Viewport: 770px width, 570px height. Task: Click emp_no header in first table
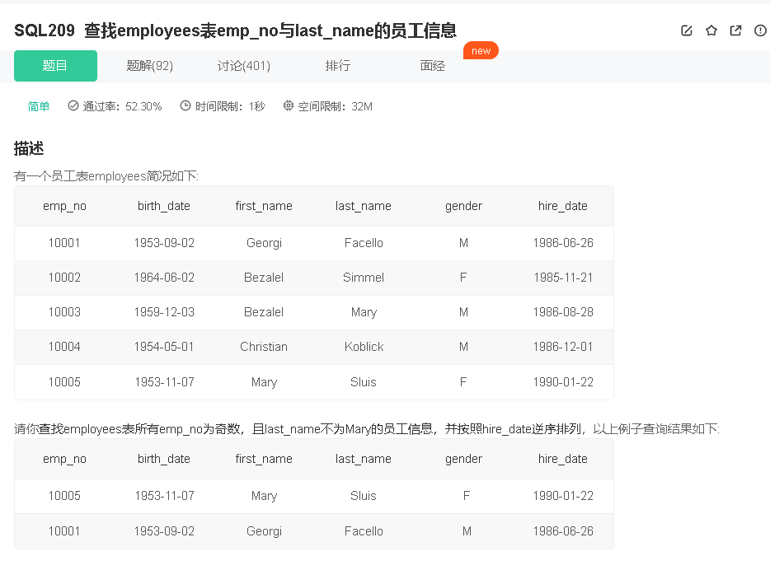point(64,206)
